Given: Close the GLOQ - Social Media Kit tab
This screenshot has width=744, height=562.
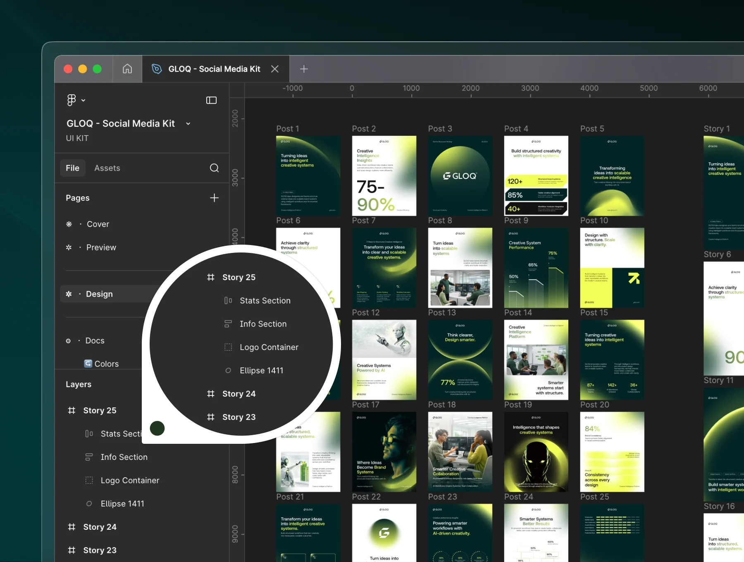Looking at the screenshot, I should click(x=275, y=69).
